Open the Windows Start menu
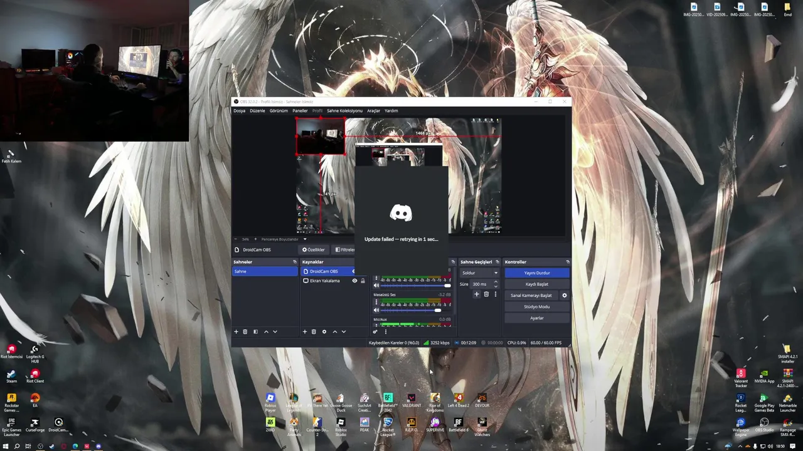Image resolution: width=803 pixels, height=451 pixels. pos(6,446)
